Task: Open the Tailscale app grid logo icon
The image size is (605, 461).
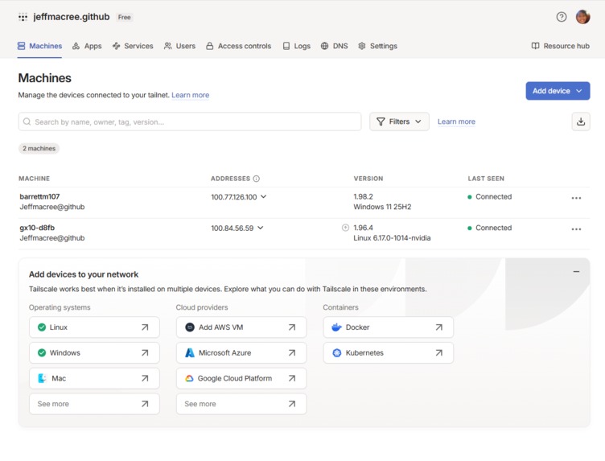Action: click(x=23, y=17)
